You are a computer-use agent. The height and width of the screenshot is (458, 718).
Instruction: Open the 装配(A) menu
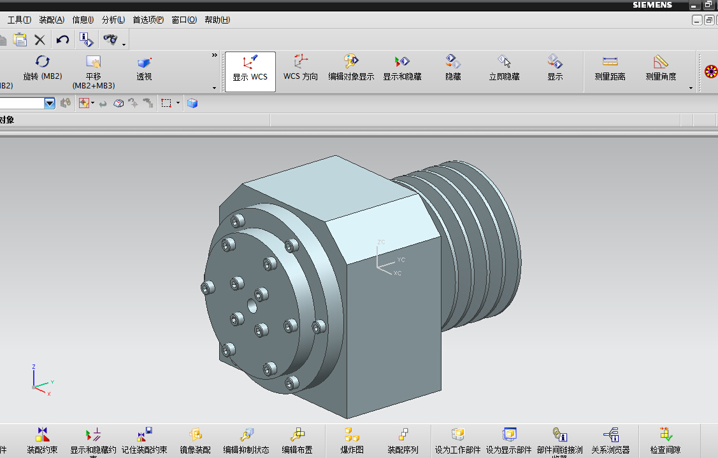pos(52,20)
